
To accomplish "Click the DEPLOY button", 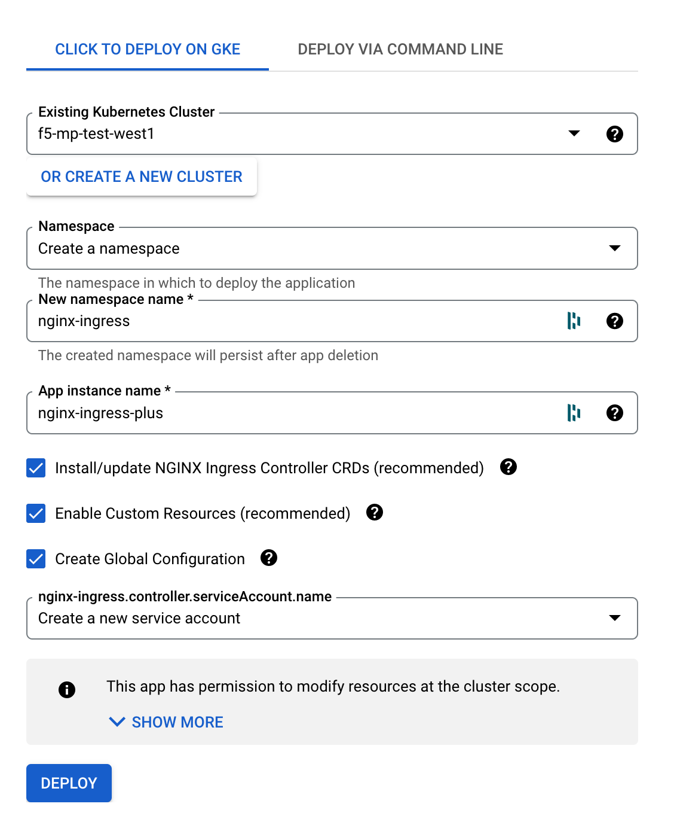I will tap(69, 783).
